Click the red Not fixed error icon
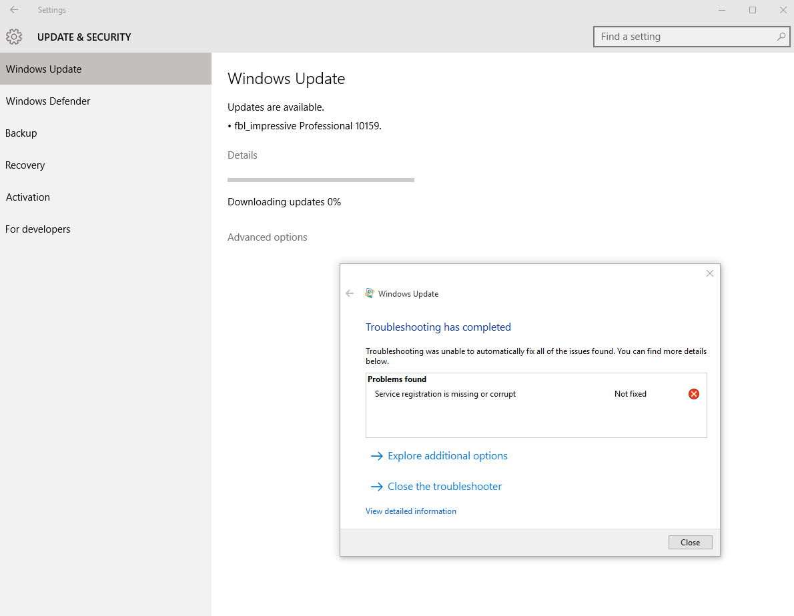 point(694,394)
